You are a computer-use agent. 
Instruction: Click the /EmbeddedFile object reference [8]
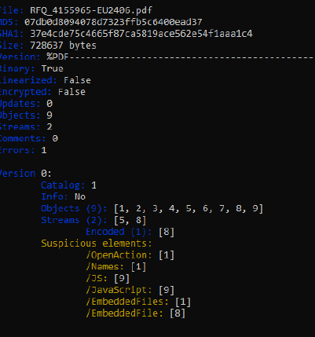178,313
